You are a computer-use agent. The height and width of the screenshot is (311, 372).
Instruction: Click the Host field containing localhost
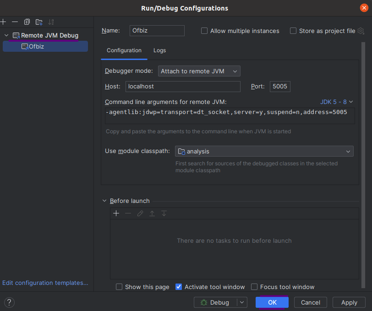pyautogui.click(x=183, y=87)
